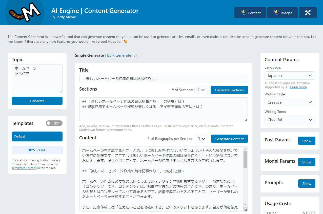Toggle the Templates EDIT switch
Viewport: 323px width, 214px height.
[54, 123]
